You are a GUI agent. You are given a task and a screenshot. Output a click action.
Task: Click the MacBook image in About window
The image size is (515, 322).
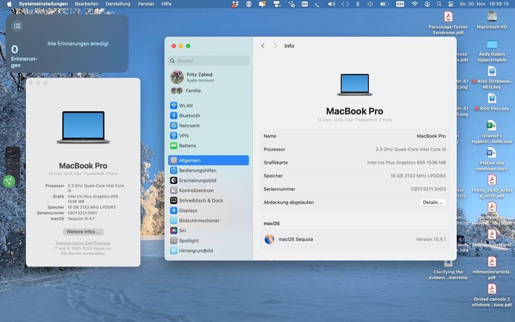pos(83,127)
